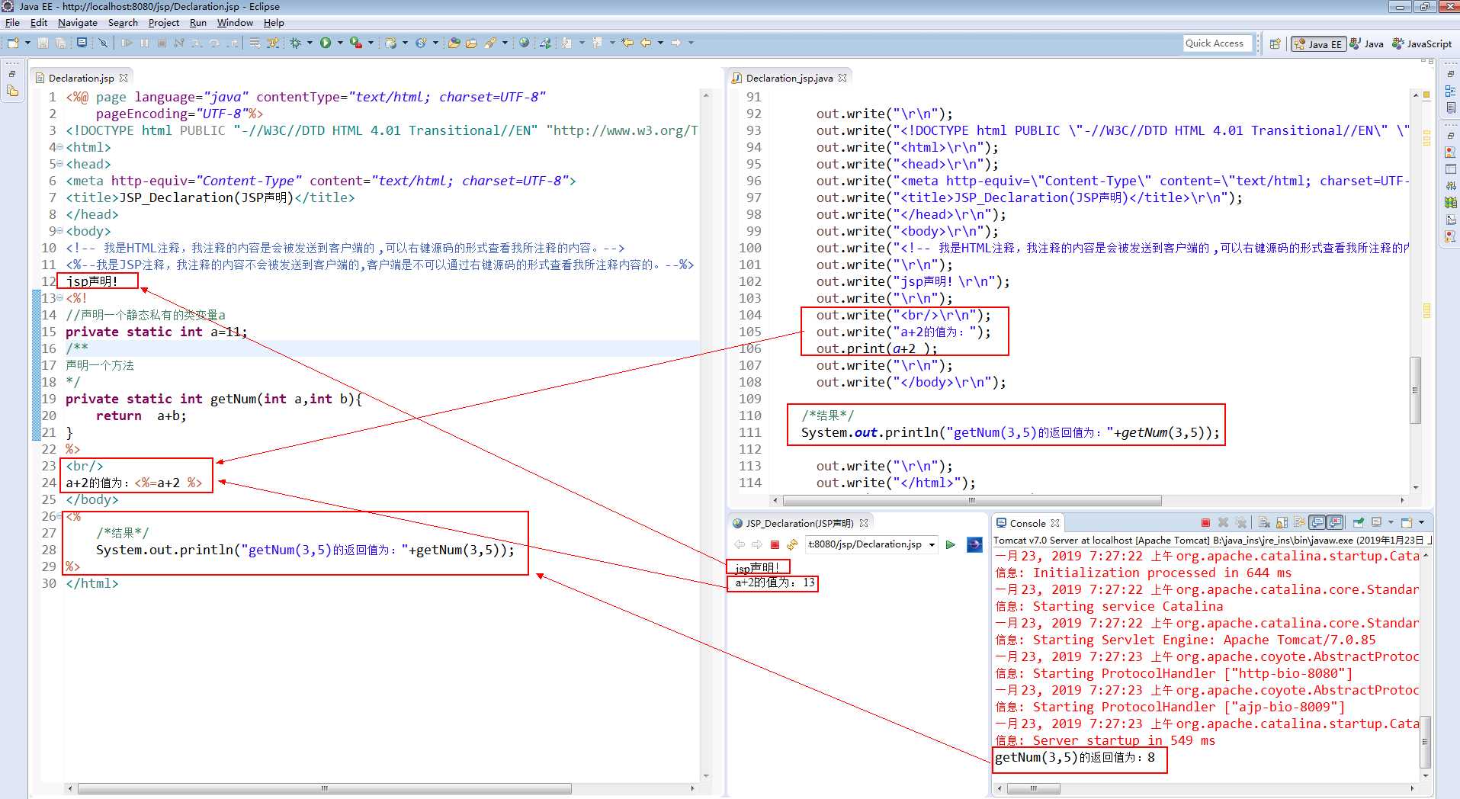Collapse the declaration fold at line 13
1460x799 pixels.
(60, 298)
